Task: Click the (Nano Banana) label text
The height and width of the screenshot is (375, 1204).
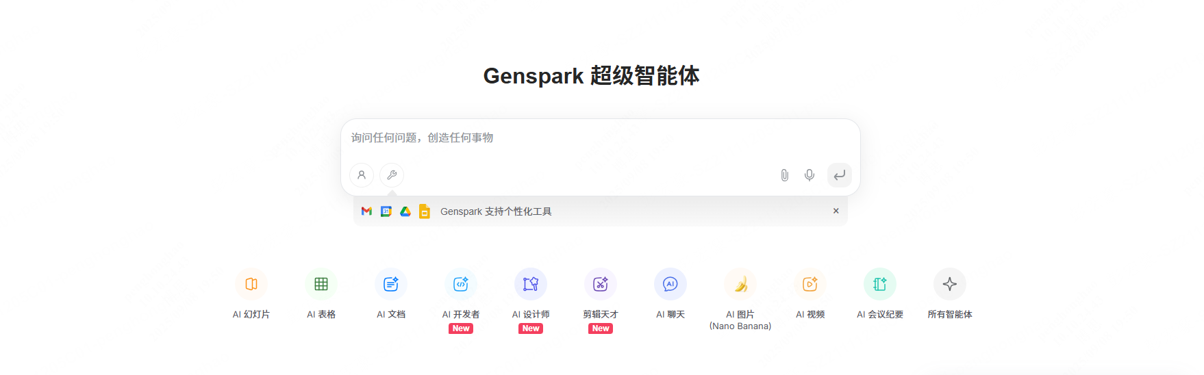Action: (x=740, y=326)
